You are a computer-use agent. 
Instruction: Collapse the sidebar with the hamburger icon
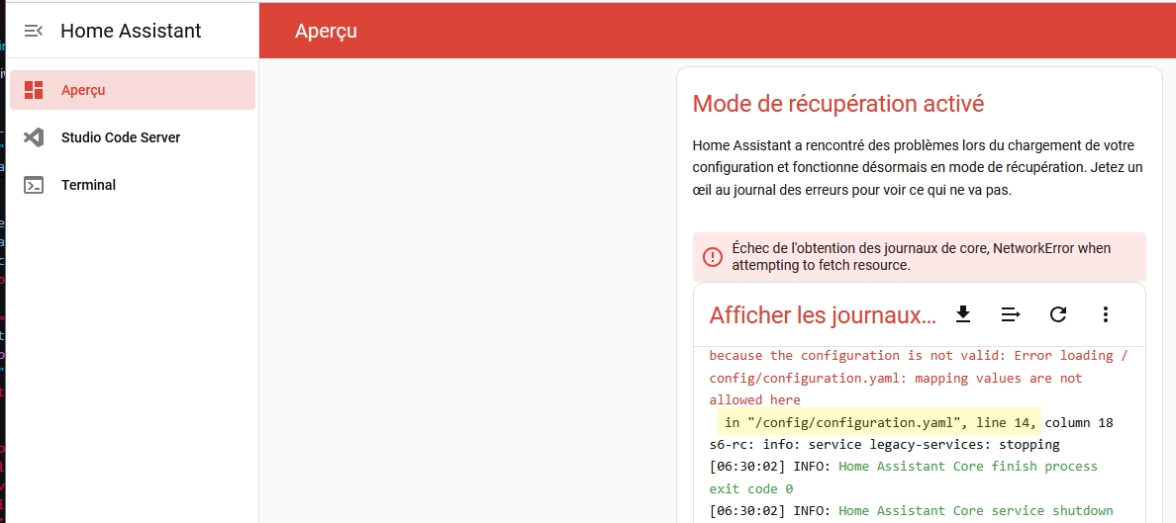(34, 31)
